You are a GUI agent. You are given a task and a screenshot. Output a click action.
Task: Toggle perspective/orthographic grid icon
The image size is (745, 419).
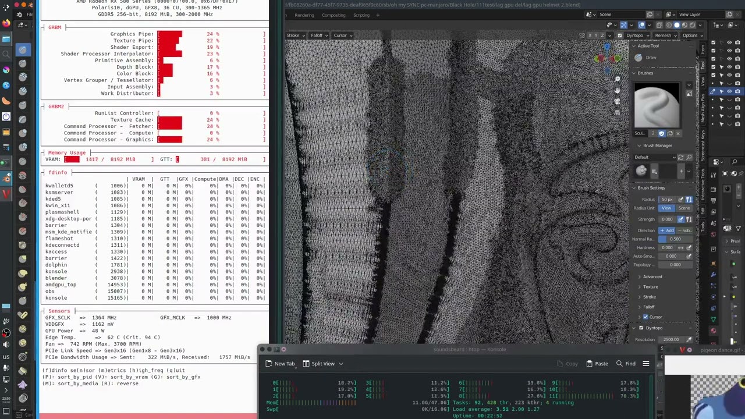[618, 112]
